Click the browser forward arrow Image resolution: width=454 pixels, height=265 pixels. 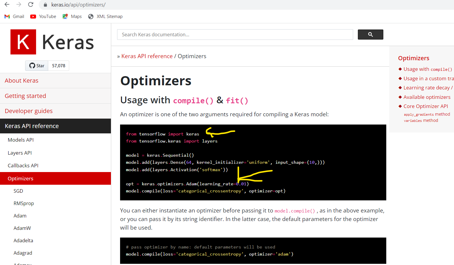point(19,4)
